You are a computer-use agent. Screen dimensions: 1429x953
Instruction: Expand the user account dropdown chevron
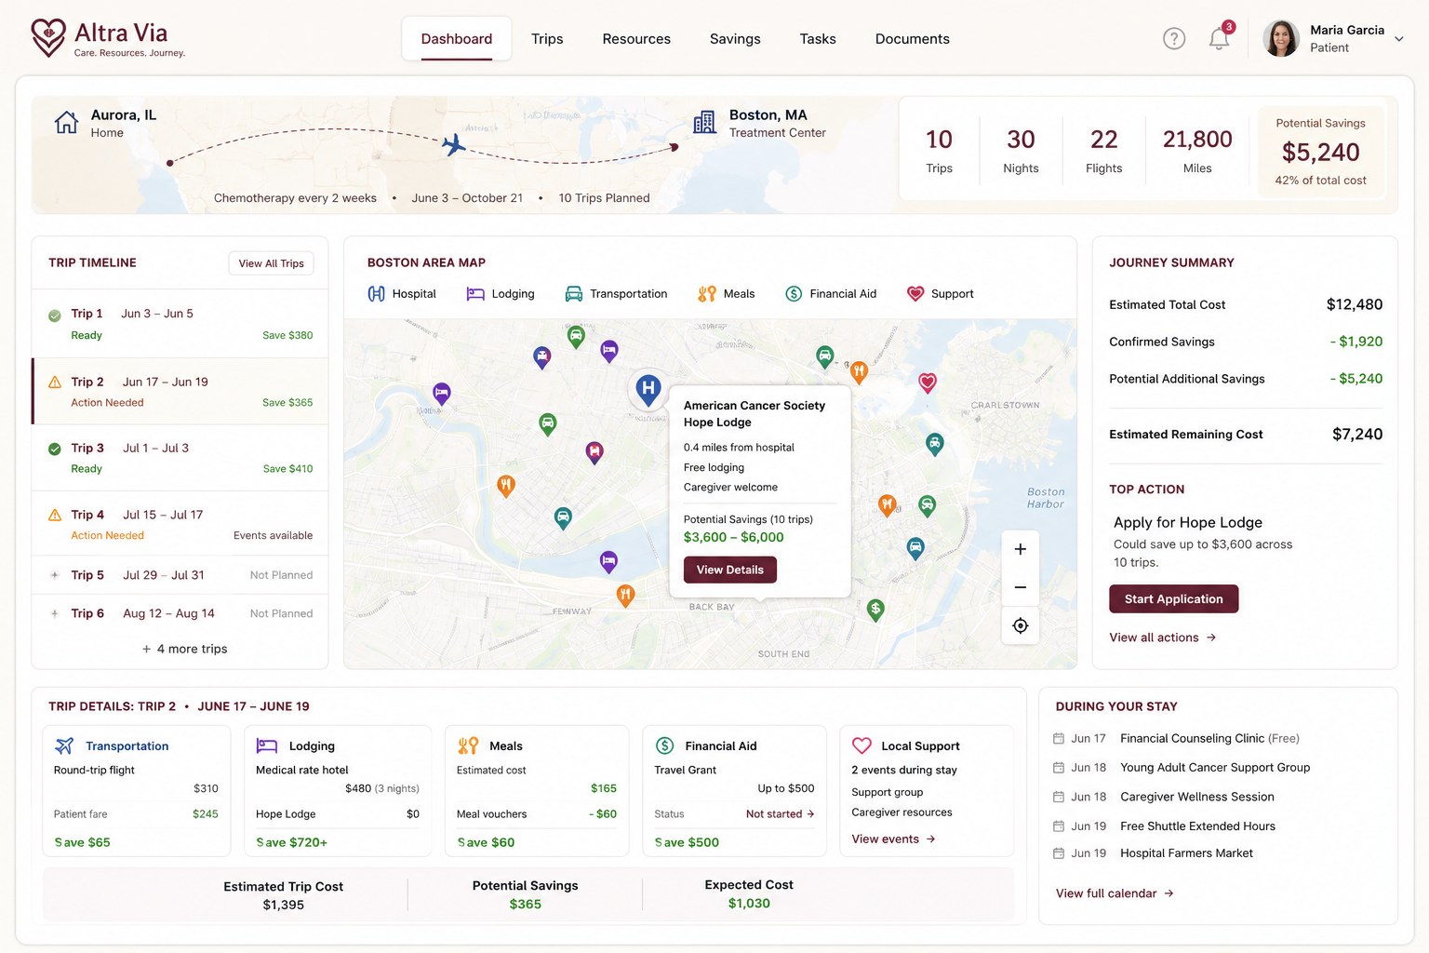pyautogui.click(x=1398, y=39)
